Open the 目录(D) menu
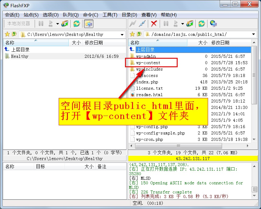This screenshot has width=261, height=209. [x=129, y=15]
